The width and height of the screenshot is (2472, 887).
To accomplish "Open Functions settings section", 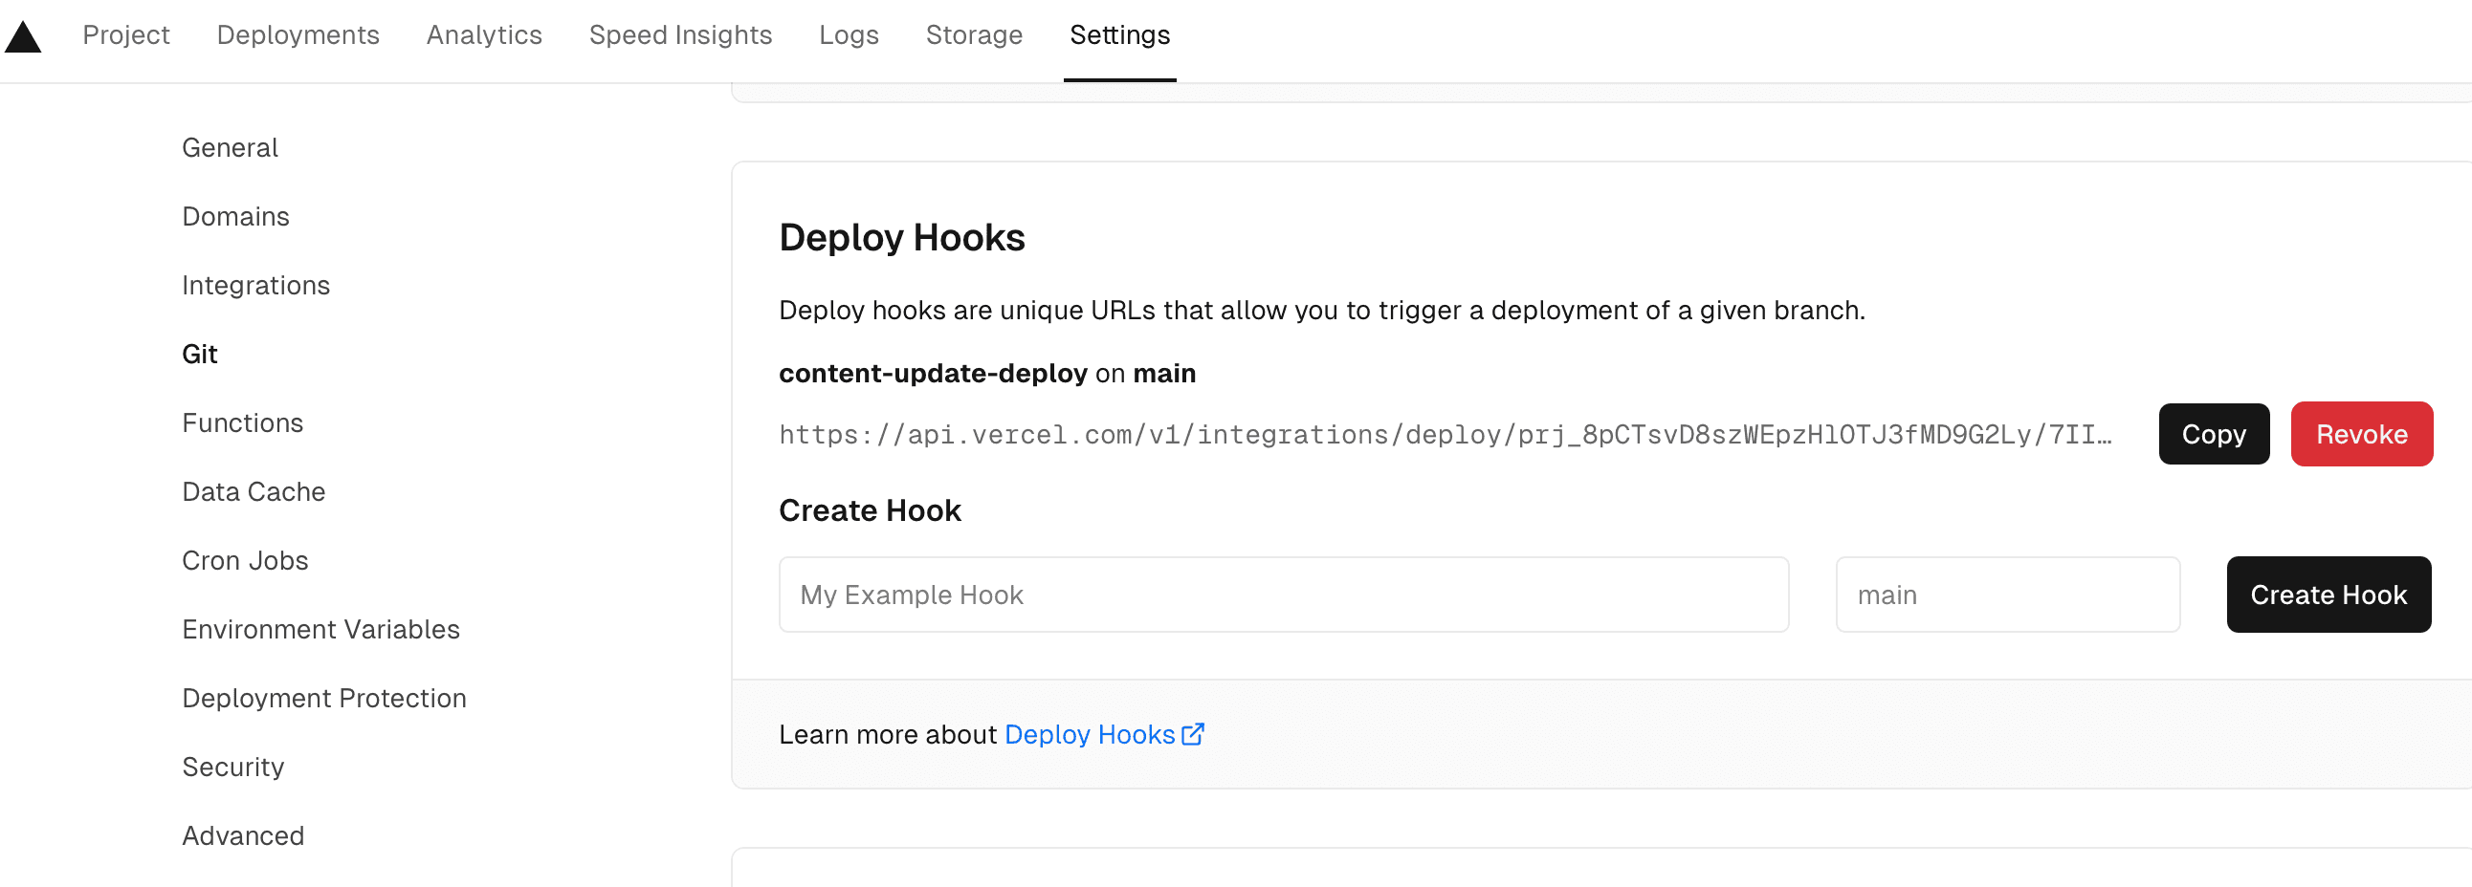I will [x=242, y=422].
